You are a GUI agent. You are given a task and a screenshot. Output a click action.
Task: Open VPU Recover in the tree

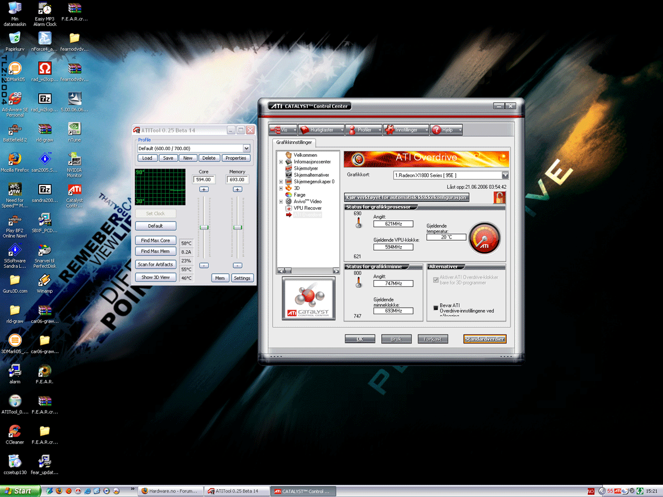pos(307,208)
